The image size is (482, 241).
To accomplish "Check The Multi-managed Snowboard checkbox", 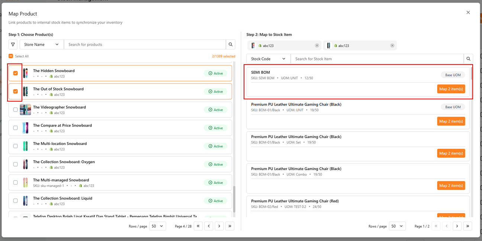I will [x=15, y=182].
